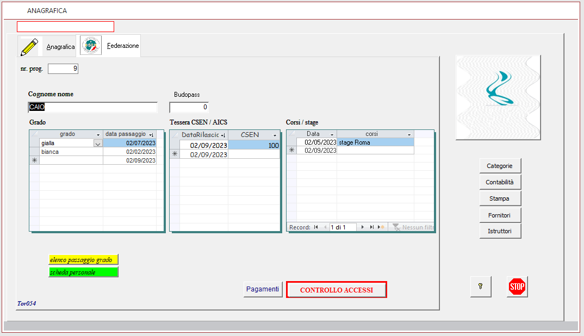Click the empty grado cell in new row

click(71, 160)
